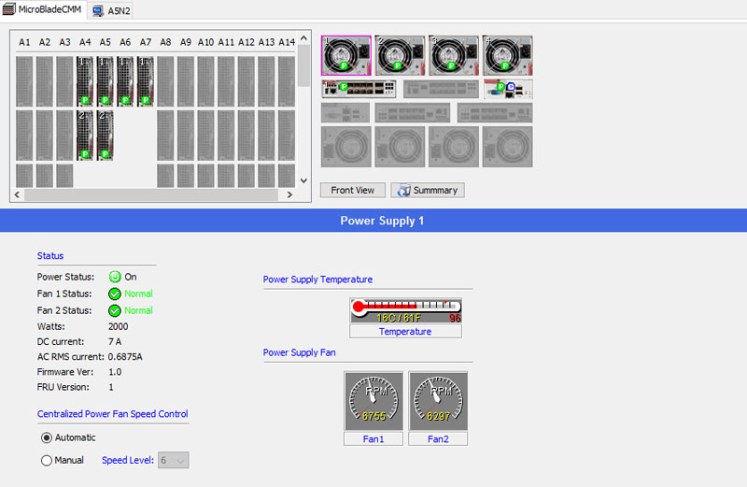
Task: Click the Fan1 RPM gauge
Action: pos(373,401)
